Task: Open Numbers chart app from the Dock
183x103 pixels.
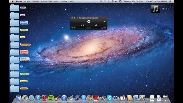Action: coord(71,98)
